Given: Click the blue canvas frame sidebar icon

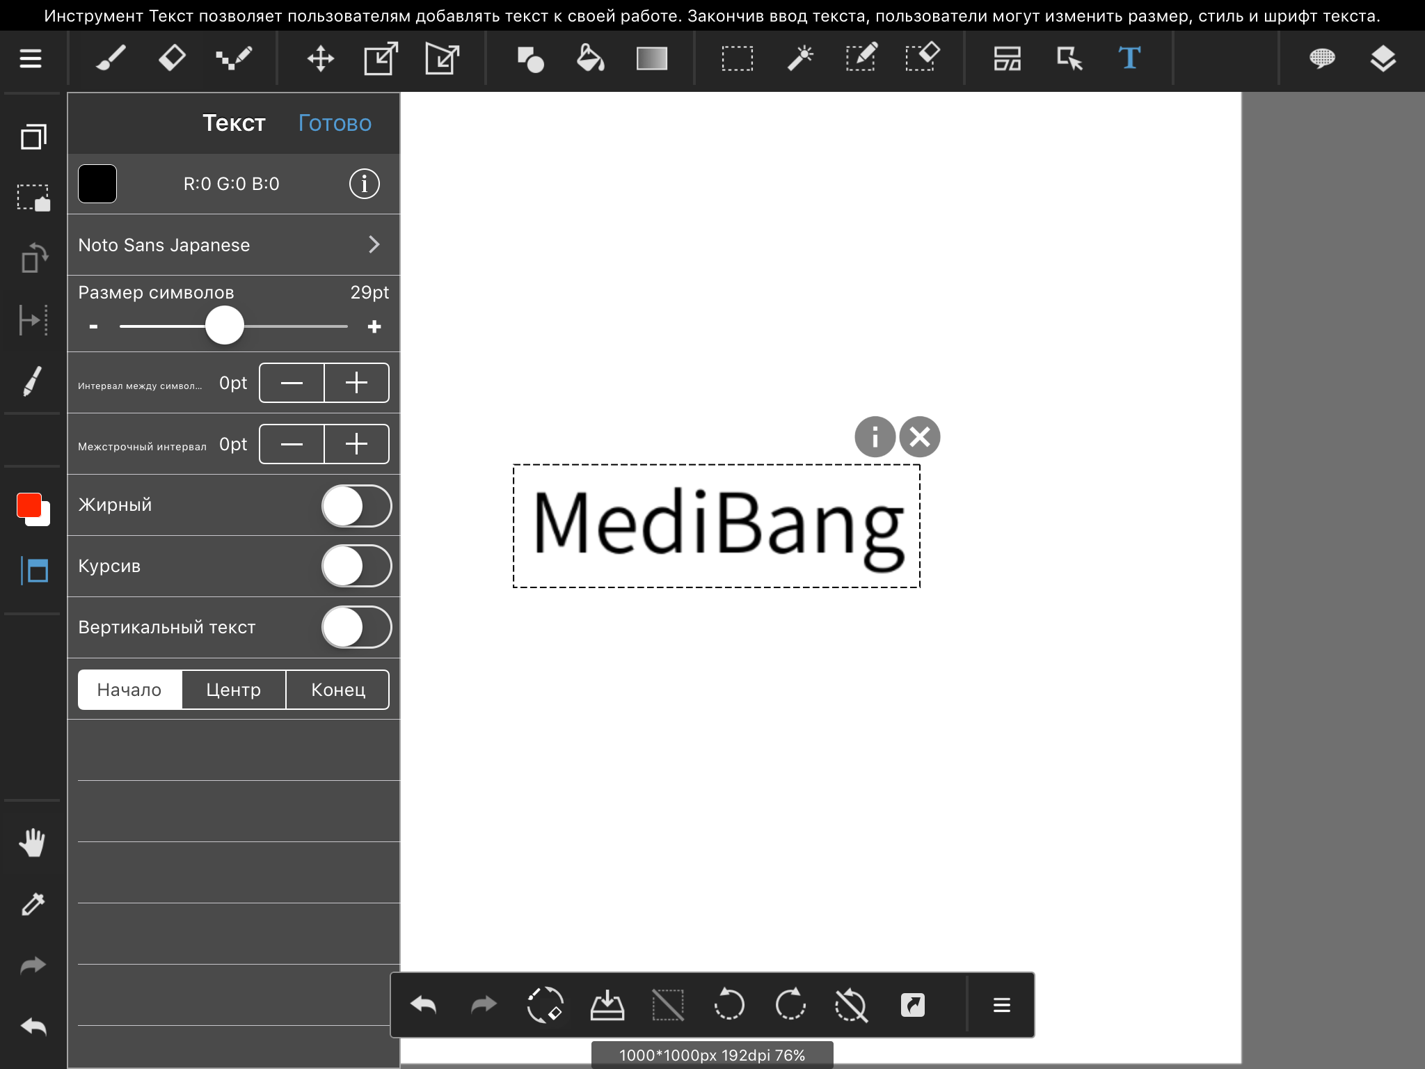Looking at the screenshot, I should point(33,571).
